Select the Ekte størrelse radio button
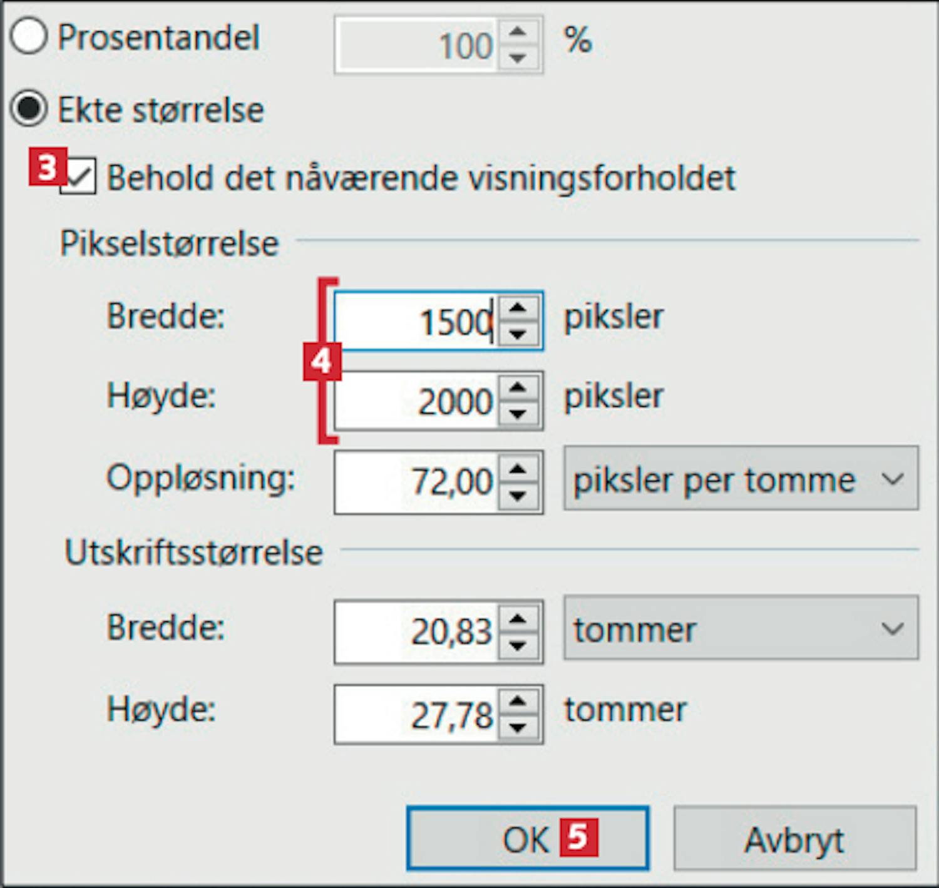This screenshot has width=939, height=888. click(x=28, y=109)
